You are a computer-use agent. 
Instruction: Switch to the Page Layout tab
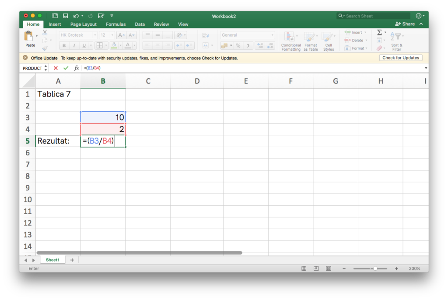(83, 24)
